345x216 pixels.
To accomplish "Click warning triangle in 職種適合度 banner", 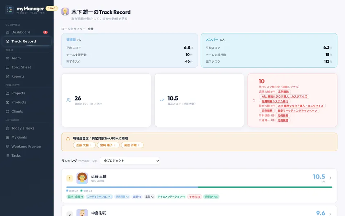I will (68, 138).
